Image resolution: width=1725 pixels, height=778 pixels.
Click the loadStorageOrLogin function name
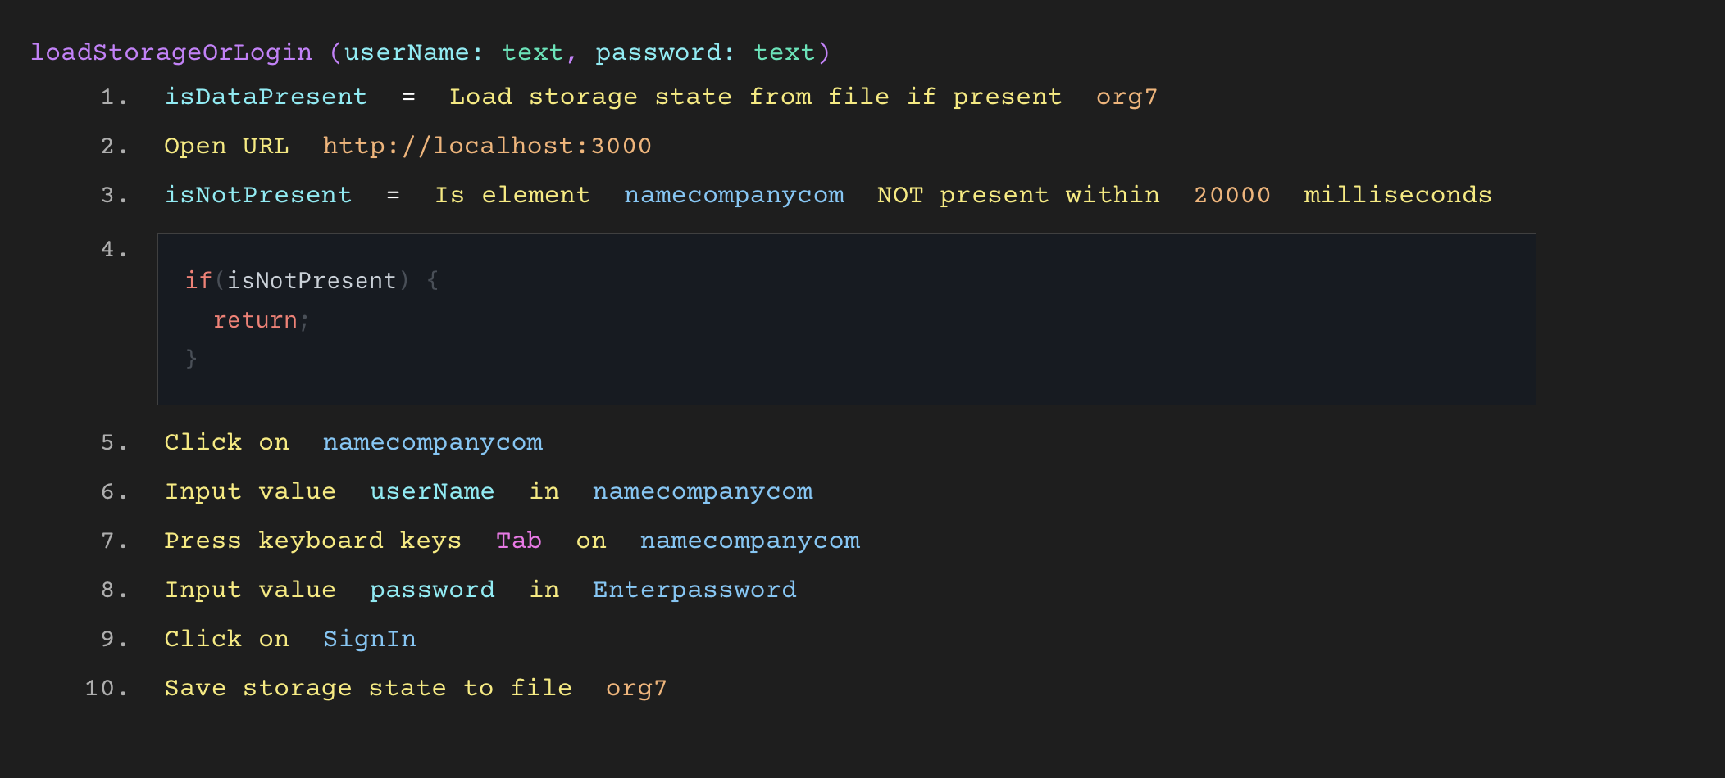[x=171, y=52]
